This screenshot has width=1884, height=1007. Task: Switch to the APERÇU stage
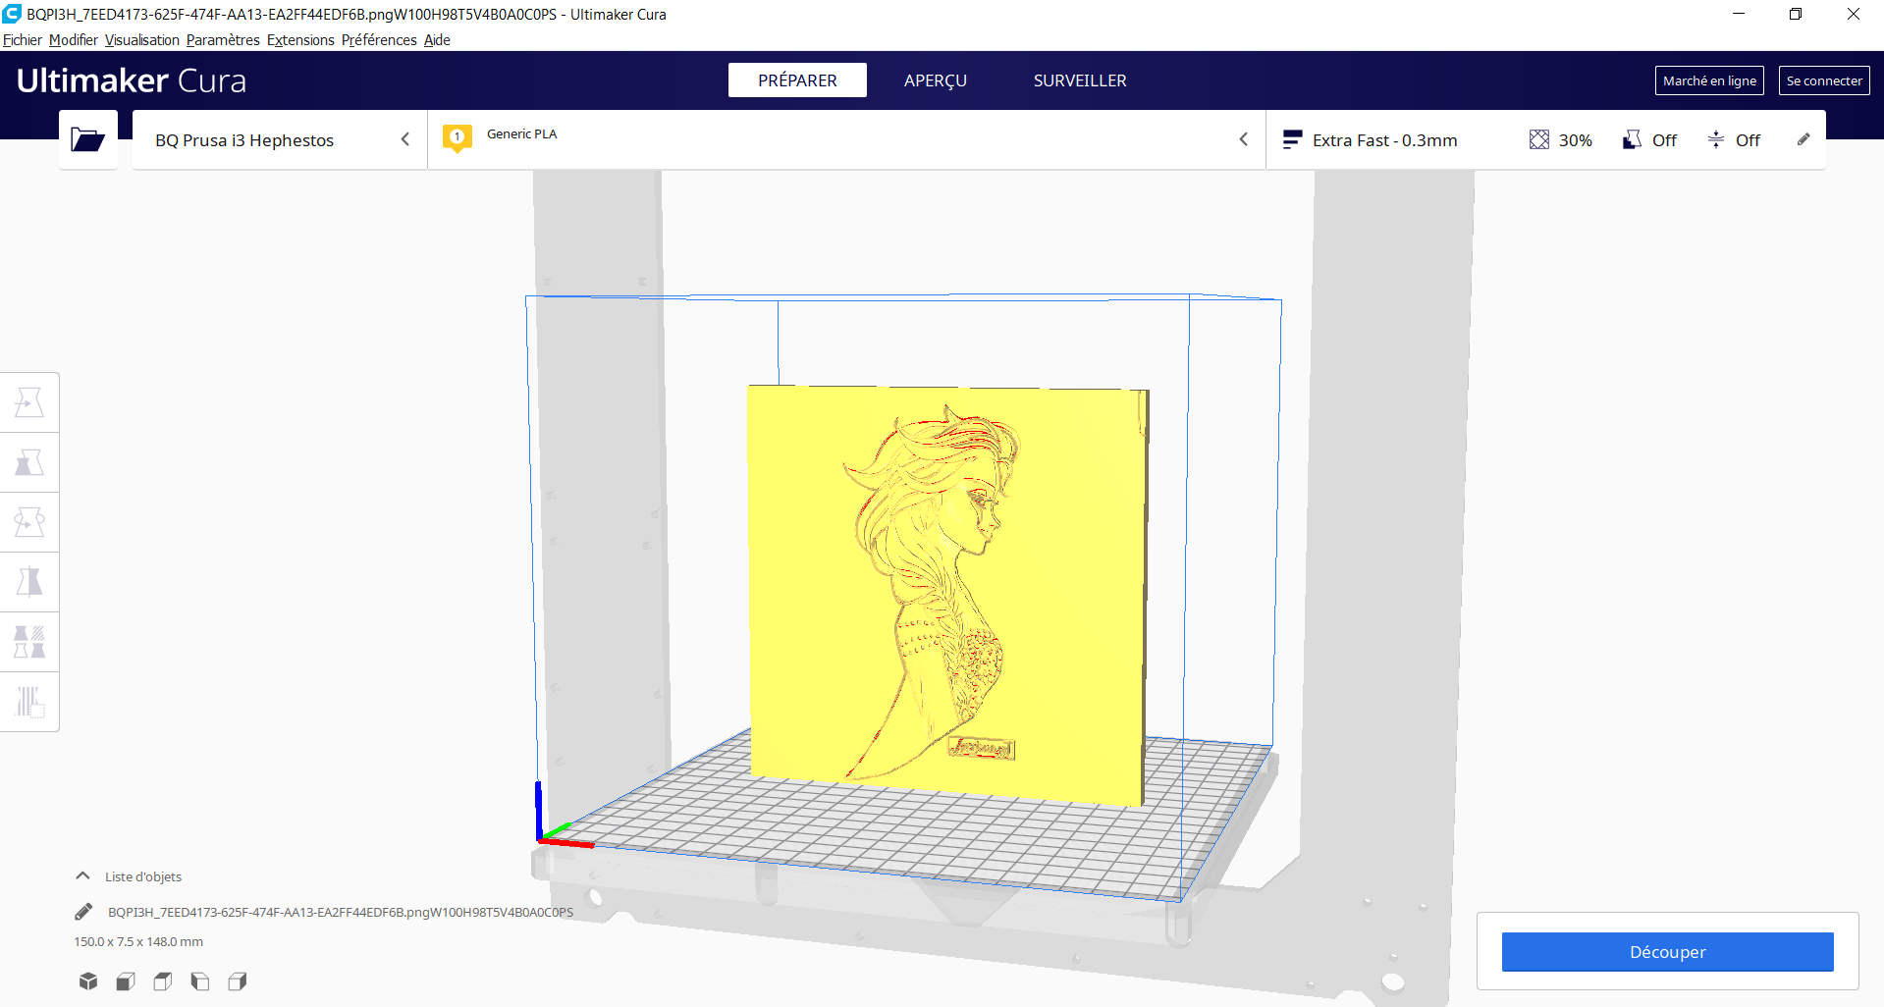point(936,80)
